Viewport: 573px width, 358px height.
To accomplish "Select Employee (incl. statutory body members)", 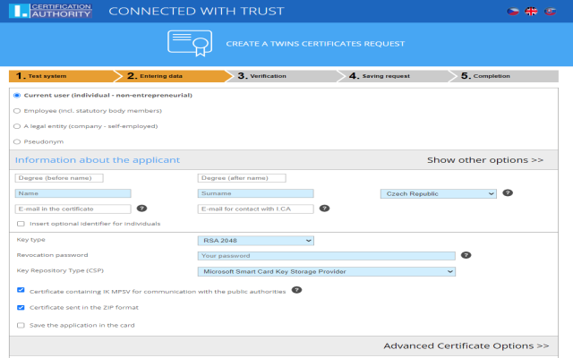I will tap(17, 111).
